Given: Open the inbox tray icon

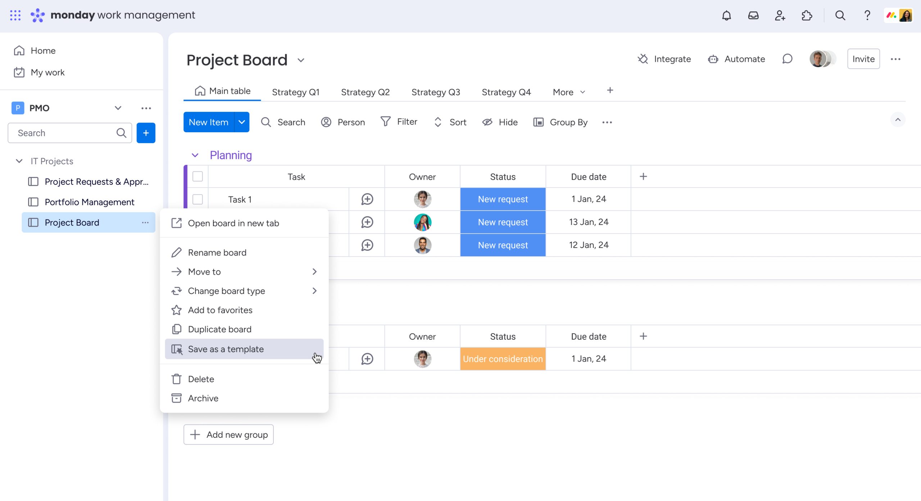Looking at the screenshot, I should coord(753,15).
